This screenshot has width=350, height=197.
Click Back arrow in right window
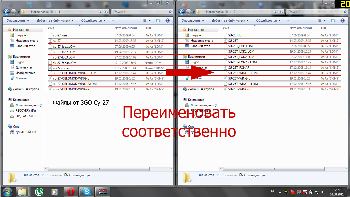click(181, 12)
